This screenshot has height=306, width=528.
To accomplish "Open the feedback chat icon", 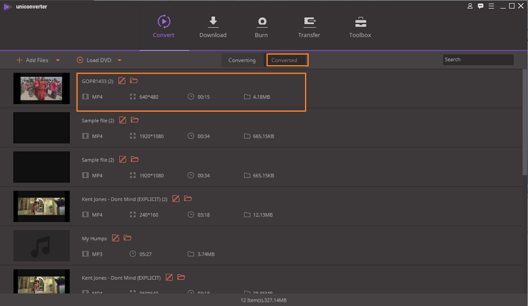I will point(481,6).
